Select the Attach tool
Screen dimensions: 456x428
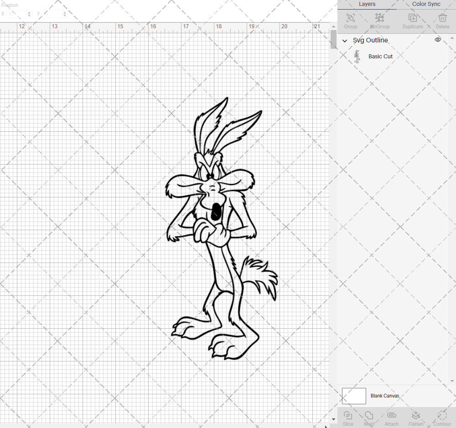tap(391, 416)
